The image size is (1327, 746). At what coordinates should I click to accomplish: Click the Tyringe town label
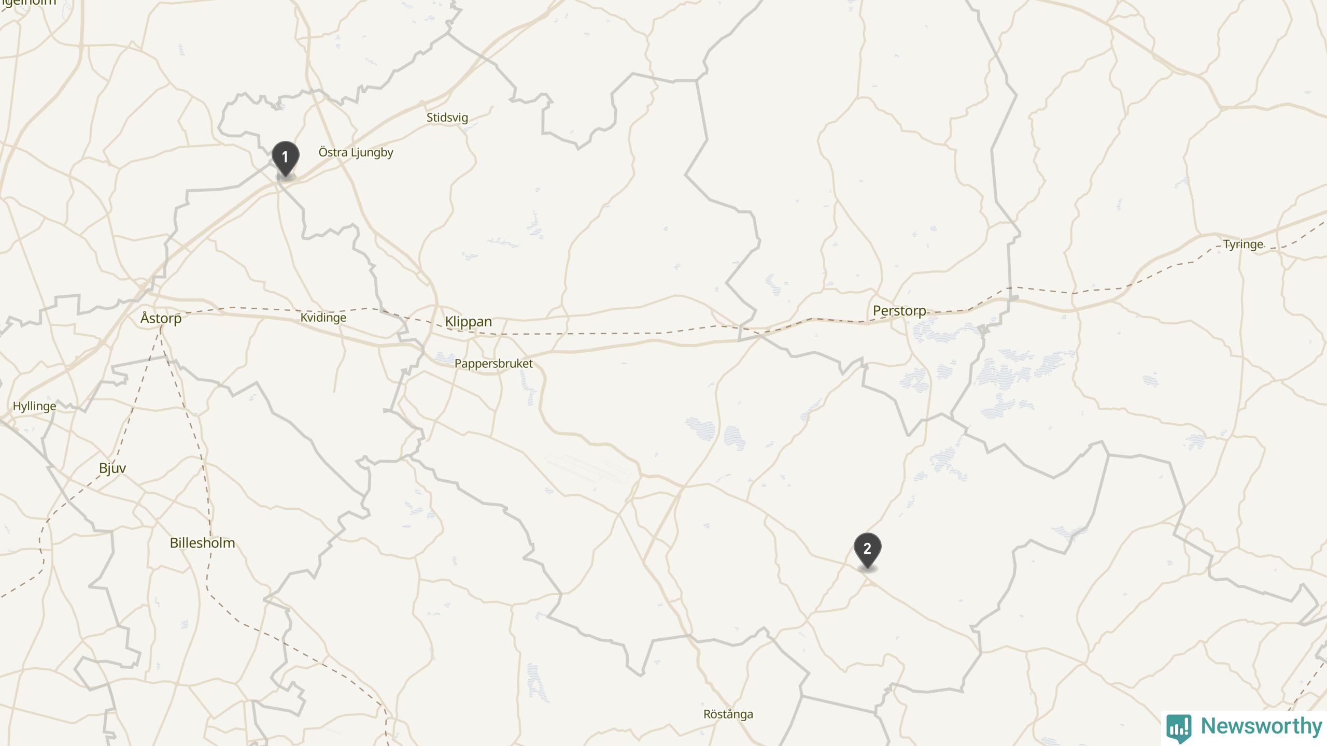tap(1243, 245)
